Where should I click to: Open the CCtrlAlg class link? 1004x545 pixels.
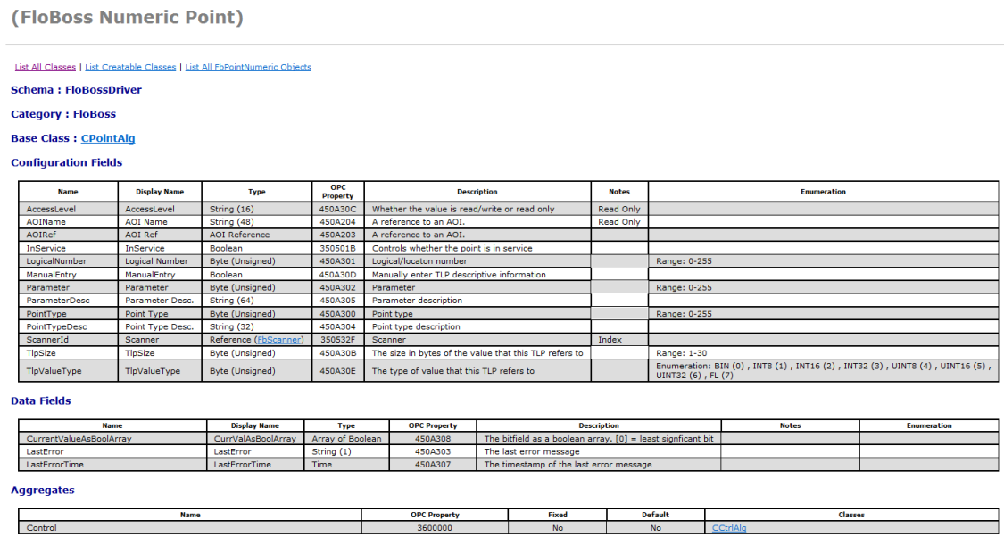tap(728, 528)
